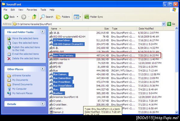Select the file Blue PresetBeer.
180x121 pixels.
tap(62, 82)
